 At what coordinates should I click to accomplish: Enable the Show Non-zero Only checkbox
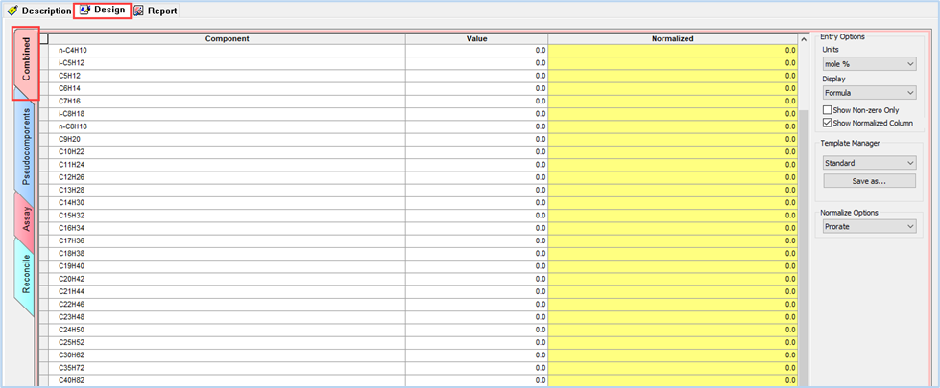tap(828, 110)
